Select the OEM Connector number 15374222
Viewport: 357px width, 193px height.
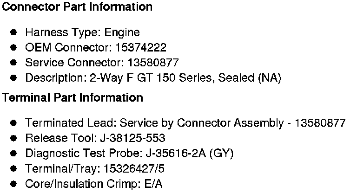pos(141,48)
